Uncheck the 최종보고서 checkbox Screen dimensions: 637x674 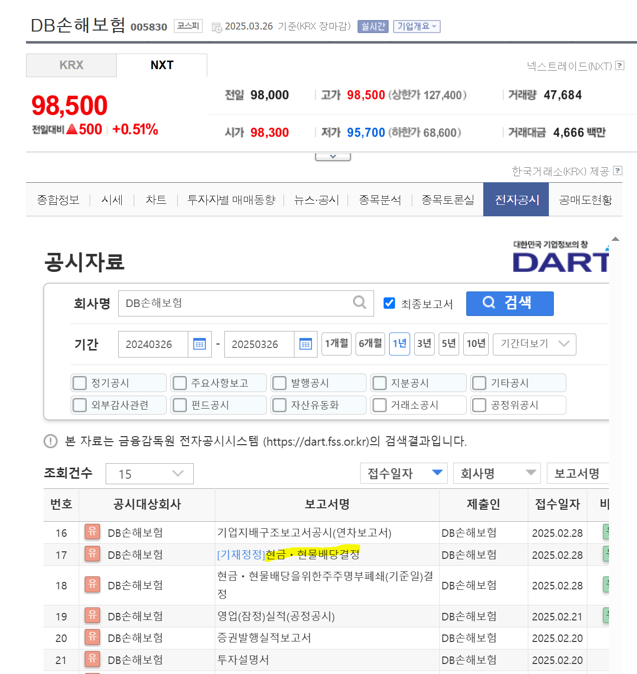point(389,302)
